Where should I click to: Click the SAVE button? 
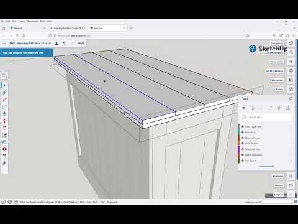click(x=81, y=44)
